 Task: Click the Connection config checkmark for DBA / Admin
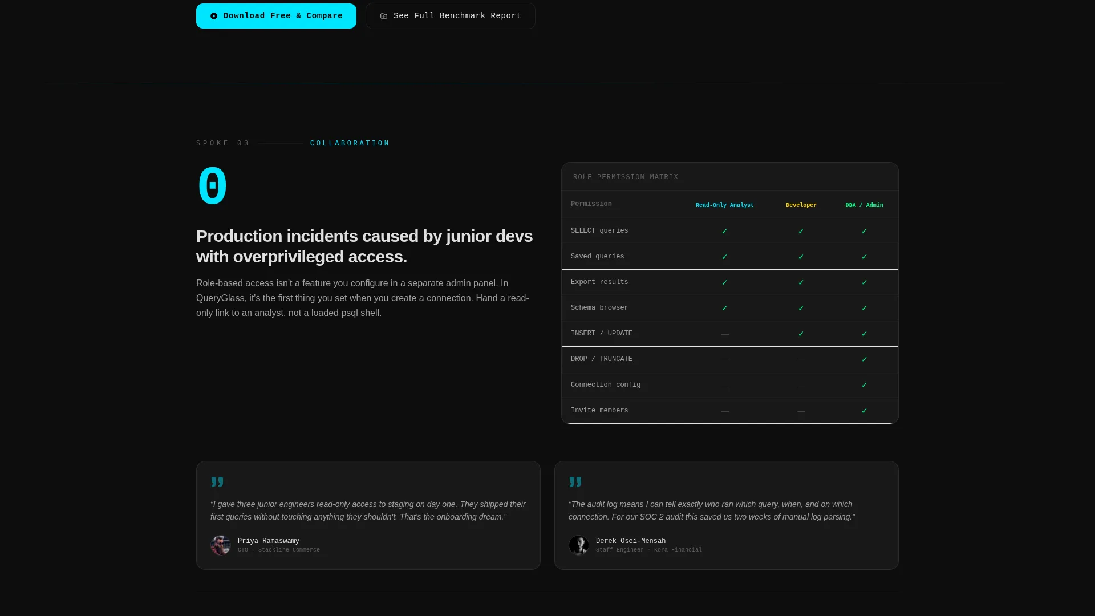click(x=864, y=385)
